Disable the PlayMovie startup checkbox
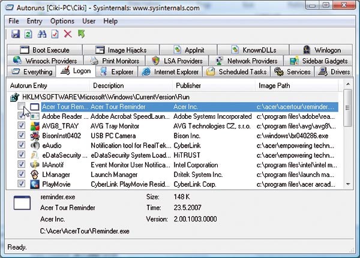 [x=22, y=184]
